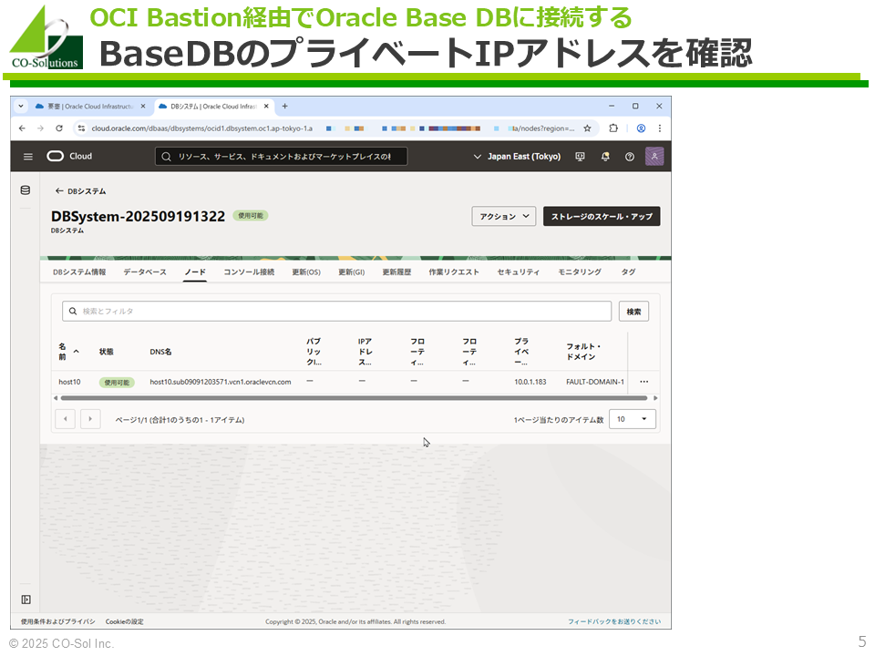This screenshot has height=656, width=875.
Task: Go back via the DBシステム link
Action: click(80, 190)
